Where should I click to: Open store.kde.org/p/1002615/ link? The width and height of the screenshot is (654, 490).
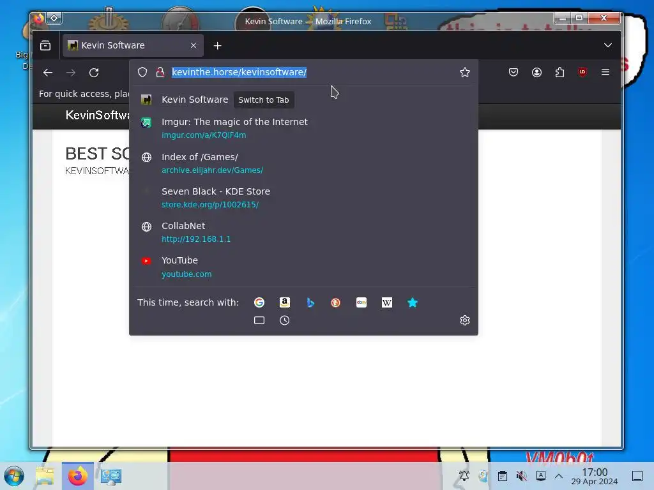(x=209, y=205)
